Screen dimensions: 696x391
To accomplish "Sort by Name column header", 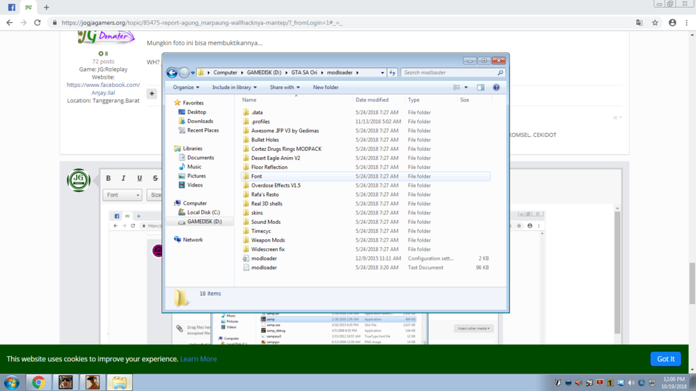I will (249, 100).
